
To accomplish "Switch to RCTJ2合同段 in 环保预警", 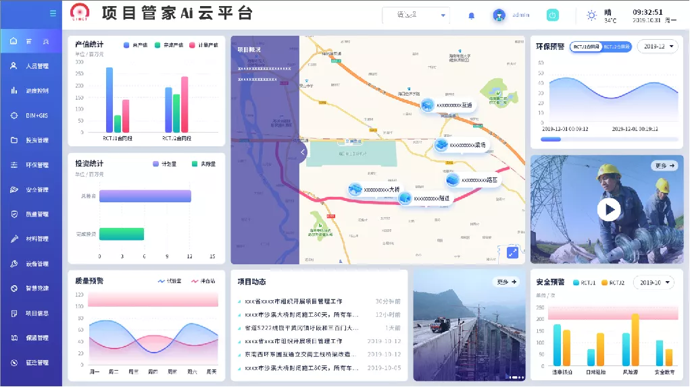I will pos(616,47).
